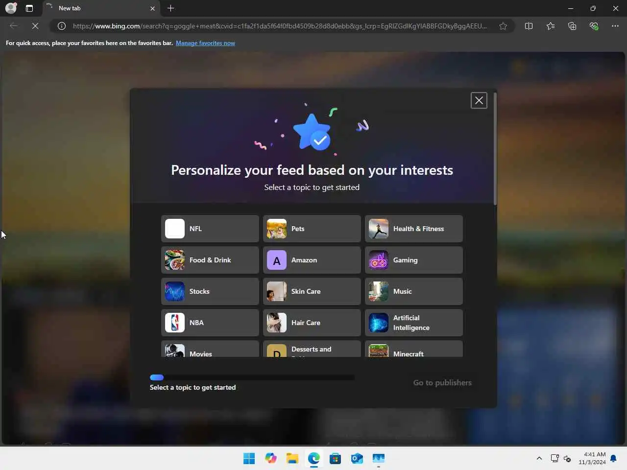Image resolution: width=627 pixels, height=470 pixels.
Task: Open Outlook from the taskbar
Action: coord(357,458)
